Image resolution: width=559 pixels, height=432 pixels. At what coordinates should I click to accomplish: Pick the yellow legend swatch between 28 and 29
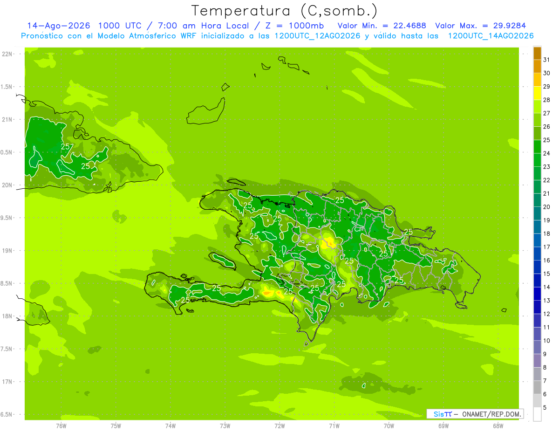coord(537,93)
